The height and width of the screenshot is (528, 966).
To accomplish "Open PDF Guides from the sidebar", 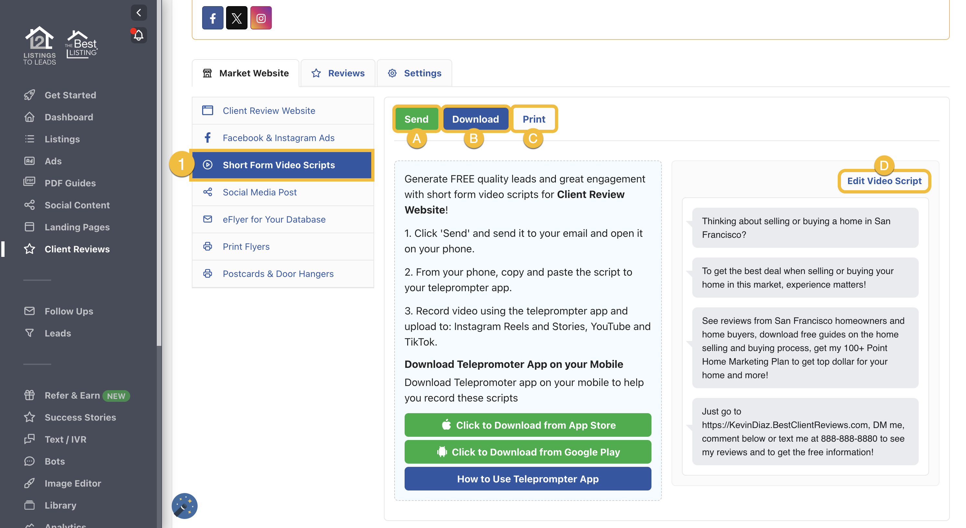I will pos(29,183).
